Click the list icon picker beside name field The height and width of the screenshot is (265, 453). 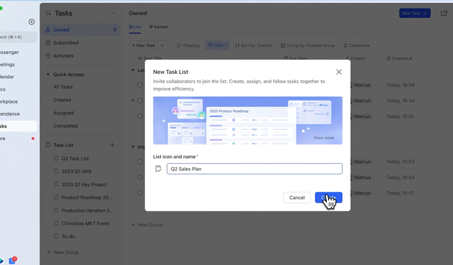pyautogui.click(x=158, y=169)
